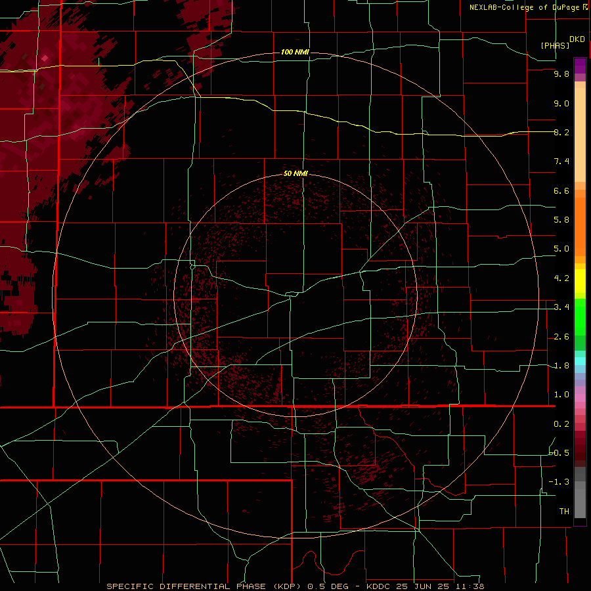Image resolution: width=591 pixels, height=591 pixels.
Task: Click the 6.6 scale value
Action: [x=561, y=190]
